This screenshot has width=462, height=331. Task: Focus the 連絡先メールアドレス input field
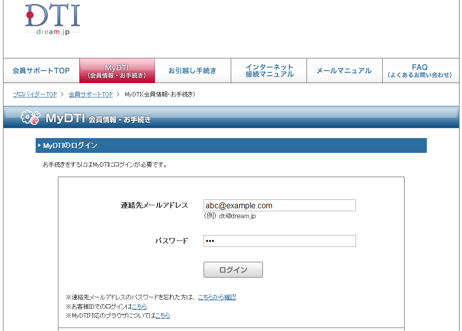pyautogui.click(x=280, y=205)
